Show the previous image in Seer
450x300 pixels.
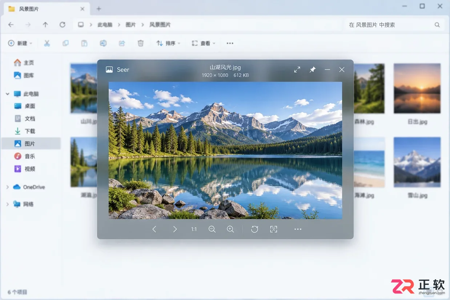click(154, 229)
